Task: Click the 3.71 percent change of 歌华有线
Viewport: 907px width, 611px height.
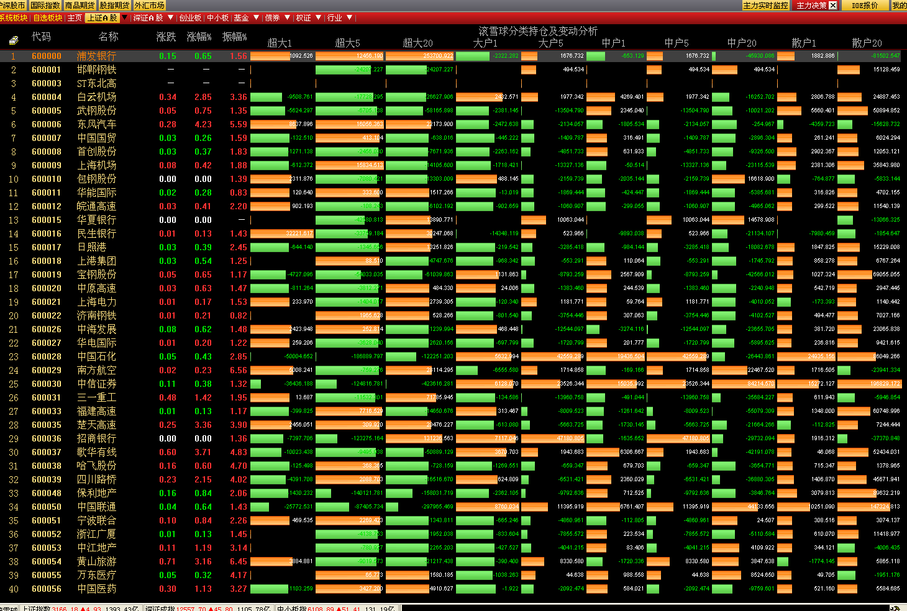Action: [x=203, y=452]
